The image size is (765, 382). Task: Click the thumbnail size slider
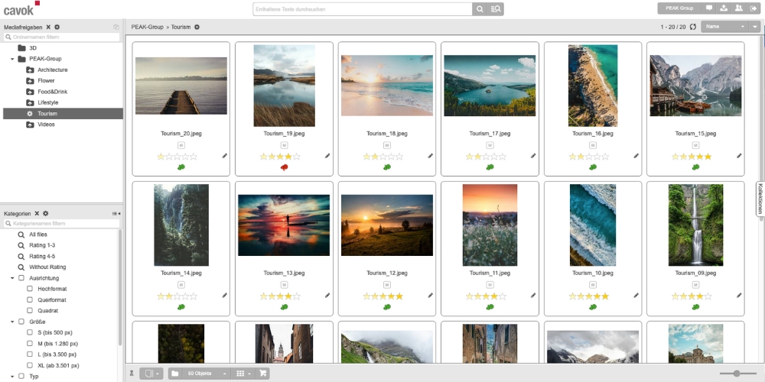(x=737, y=374)
